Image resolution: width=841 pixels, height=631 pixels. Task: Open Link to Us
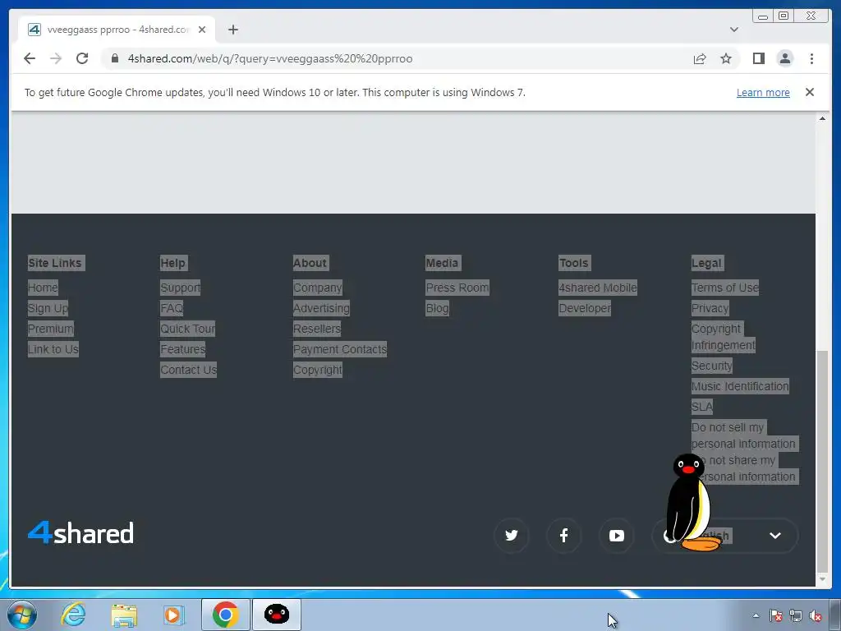(53, 349)
